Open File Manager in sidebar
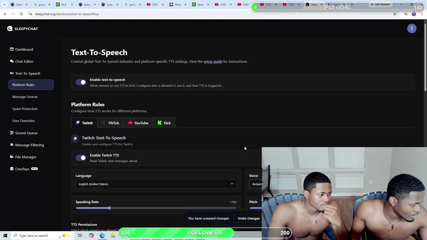 tap(26, 157)
